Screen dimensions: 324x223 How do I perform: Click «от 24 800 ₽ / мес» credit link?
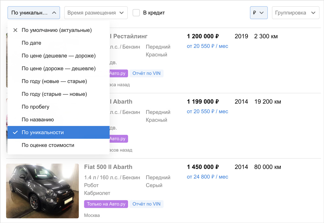pos(207,177)
